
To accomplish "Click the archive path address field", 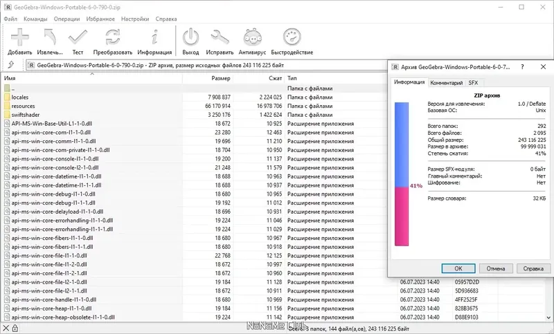I will pos(206,65).
